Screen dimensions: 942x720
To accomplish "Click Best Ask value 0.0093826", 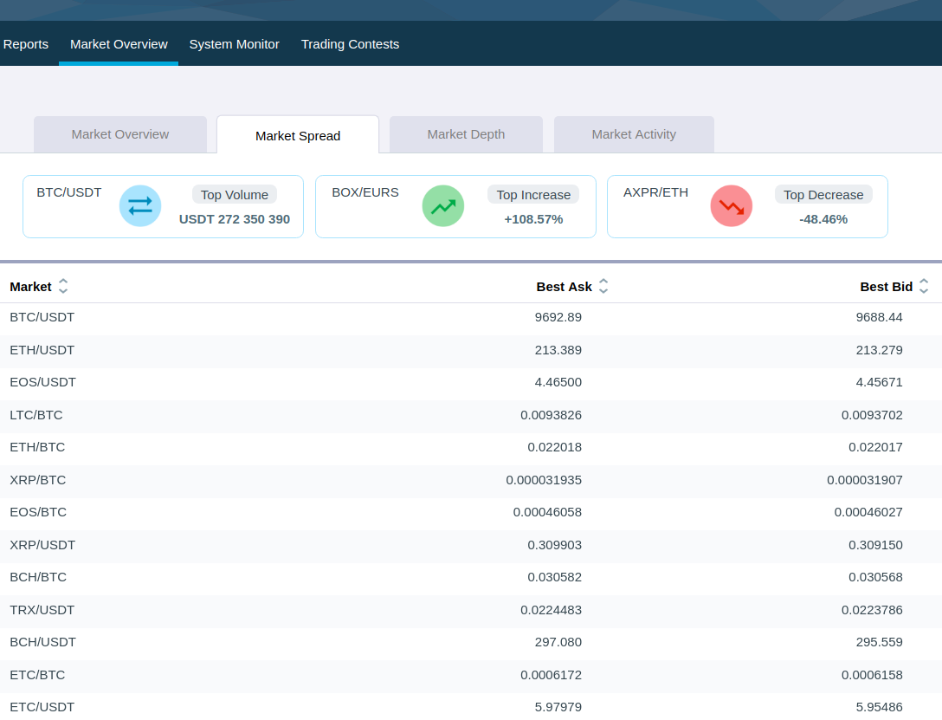I will click(551, 415).
